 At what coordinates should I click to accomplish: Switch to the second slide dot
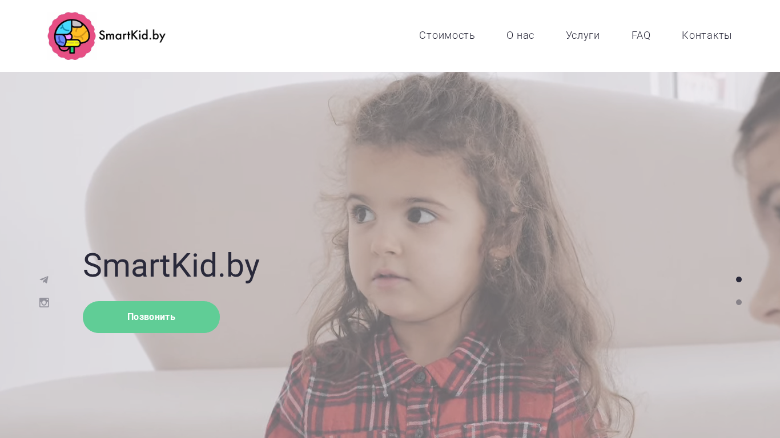[739, 302]
